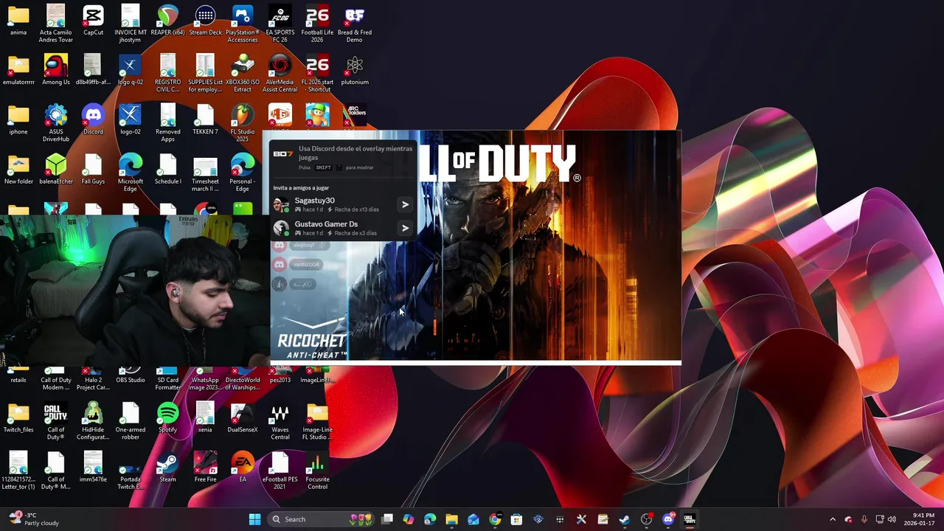
Task: Open FL Studio 2025 shortcut
Action: [x=243, y=123]
